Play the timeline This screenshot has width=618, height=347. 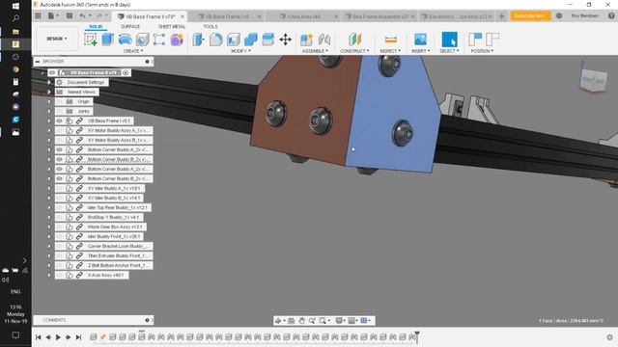click(58, 337)
